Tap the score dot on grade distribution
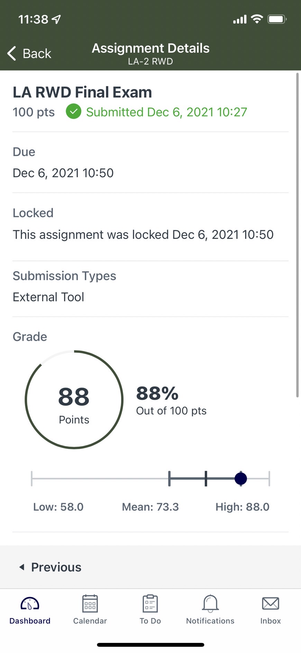 [x=241, y=479]
